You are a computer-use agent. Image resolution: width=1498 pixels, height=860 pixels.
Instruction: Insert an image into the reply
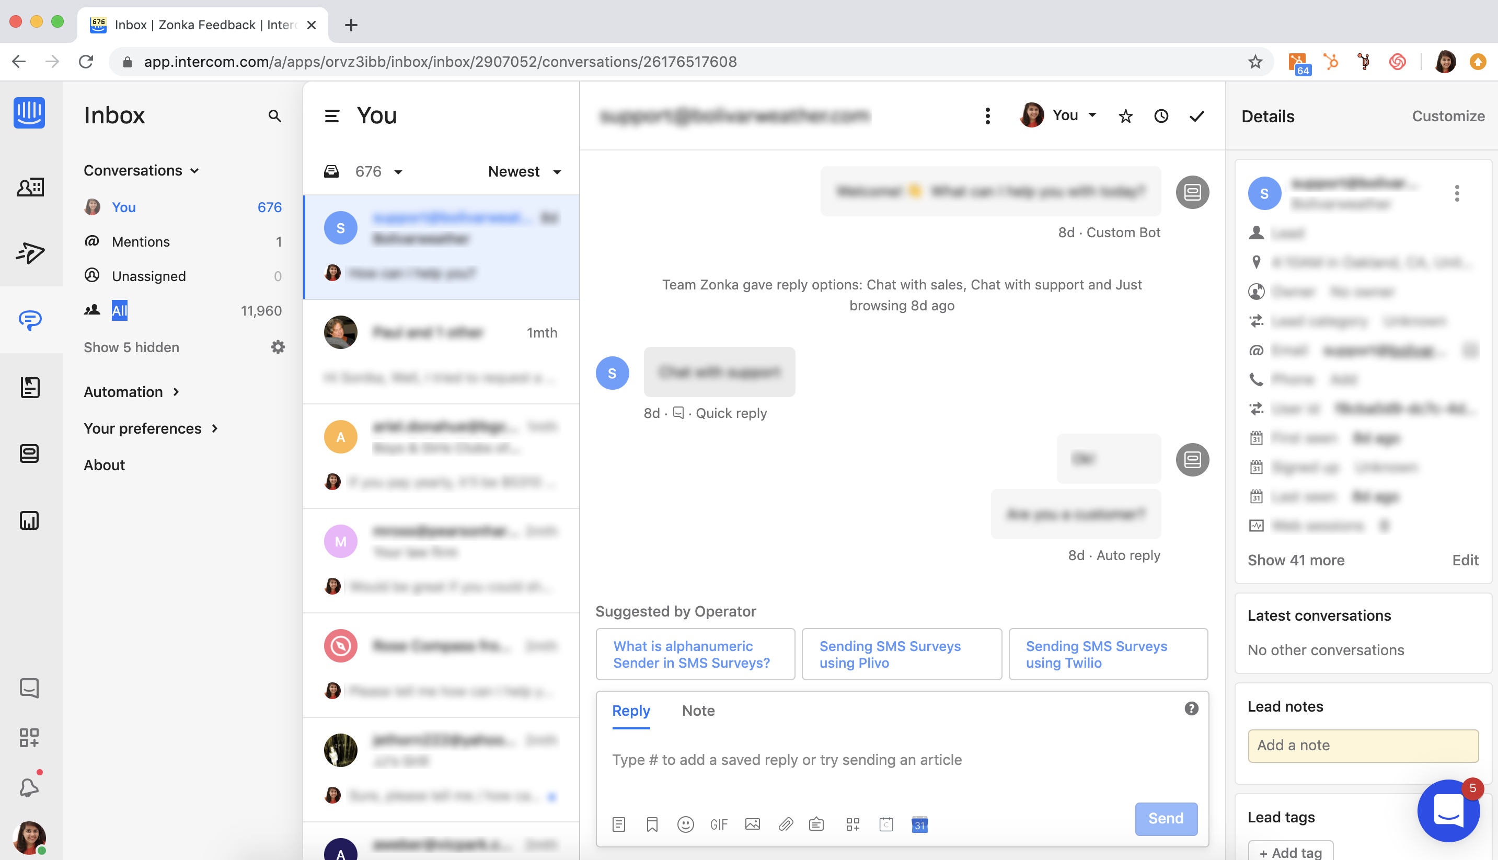[752, 824]
